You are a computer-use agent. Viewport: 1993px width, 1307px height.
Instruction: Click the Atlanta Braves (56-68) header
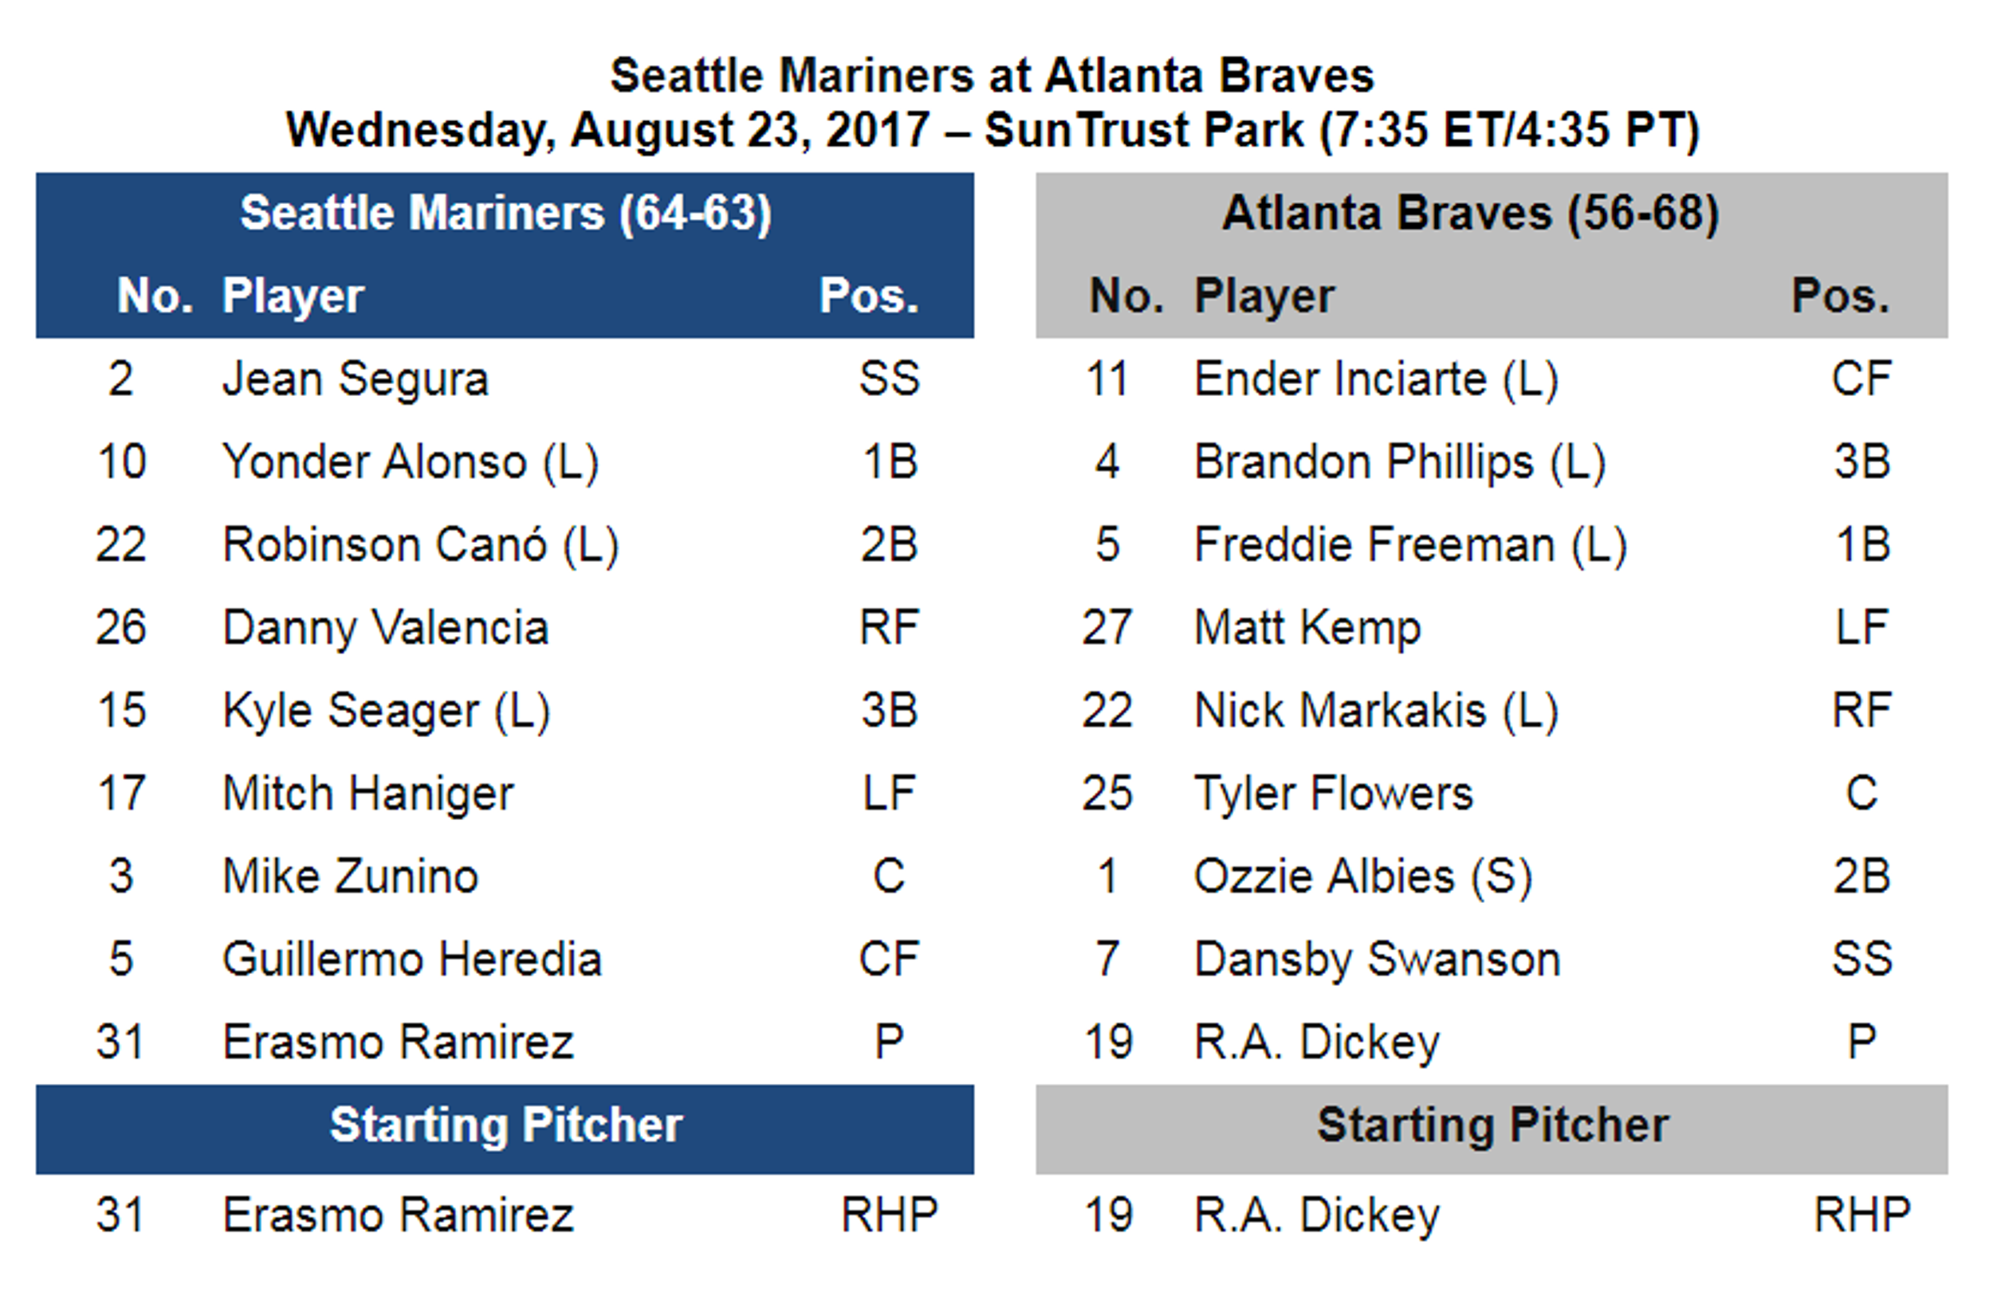coord(1471,214)
